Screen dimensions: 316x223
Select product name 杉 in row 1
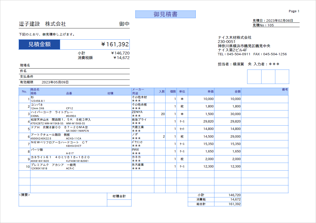click(32, 97)
